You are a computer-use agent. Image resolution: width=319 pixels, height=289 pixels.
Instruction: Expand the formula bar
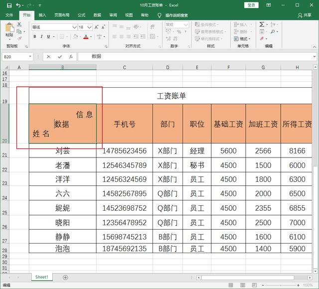coord(315,56)
